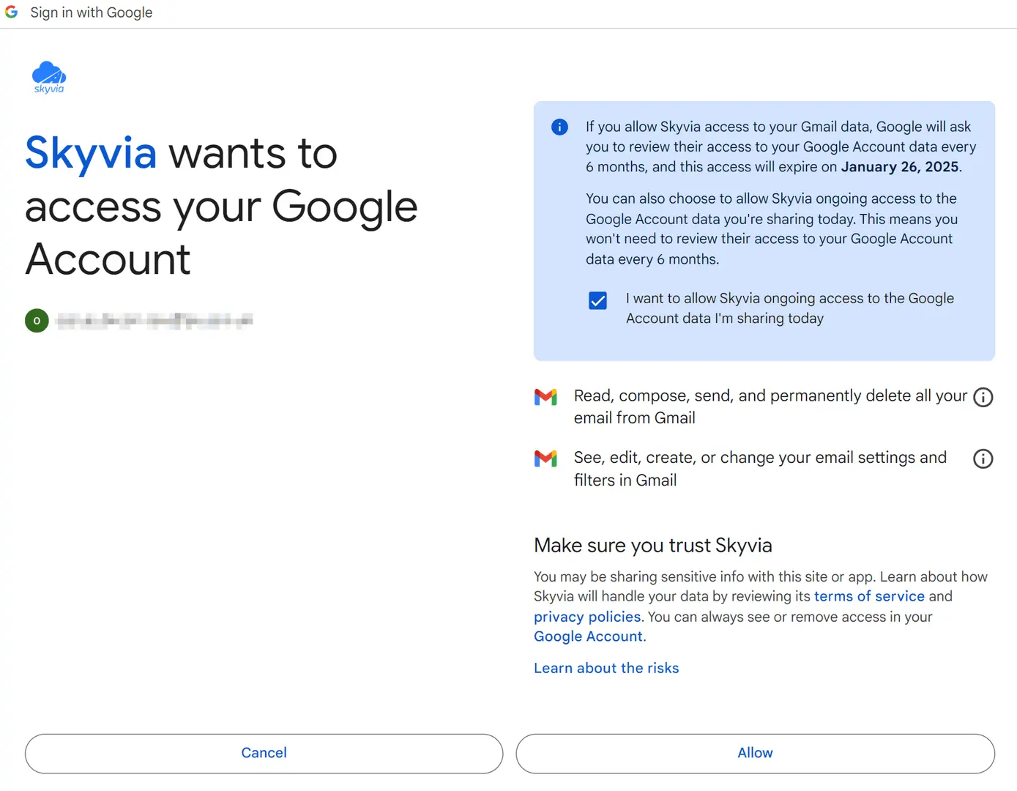Viewport: 1017px width, 791px height.
Task: Click the Gmail icon beside 'Read, compose, send'
Action: [545, 397]
